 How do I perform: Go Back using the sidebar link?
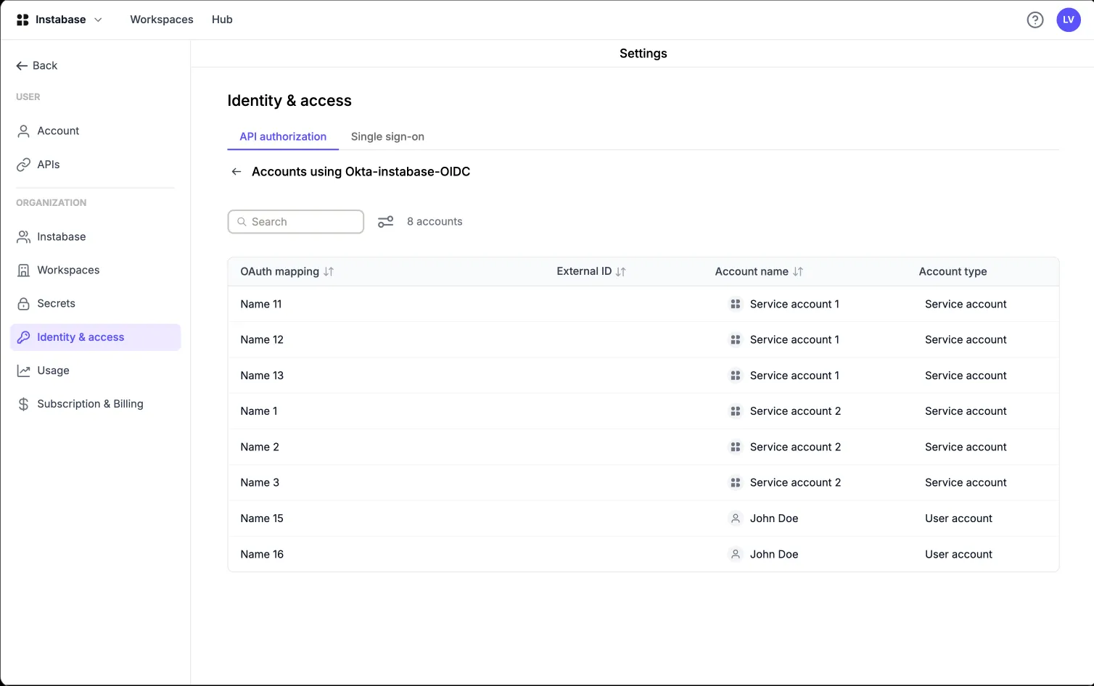pyautogui.click(x=36, y=65)
